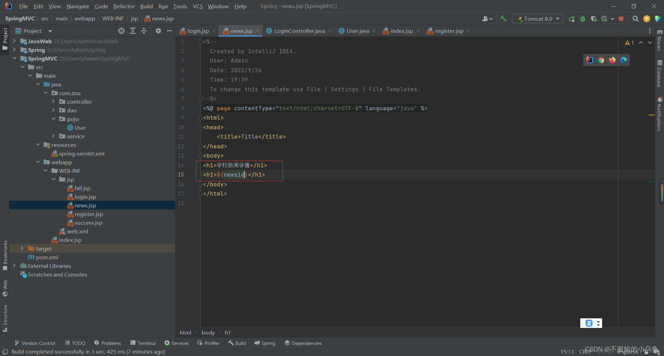Open the Dependencies tool window
The image size is (664, 356).
tap(303, 343)
